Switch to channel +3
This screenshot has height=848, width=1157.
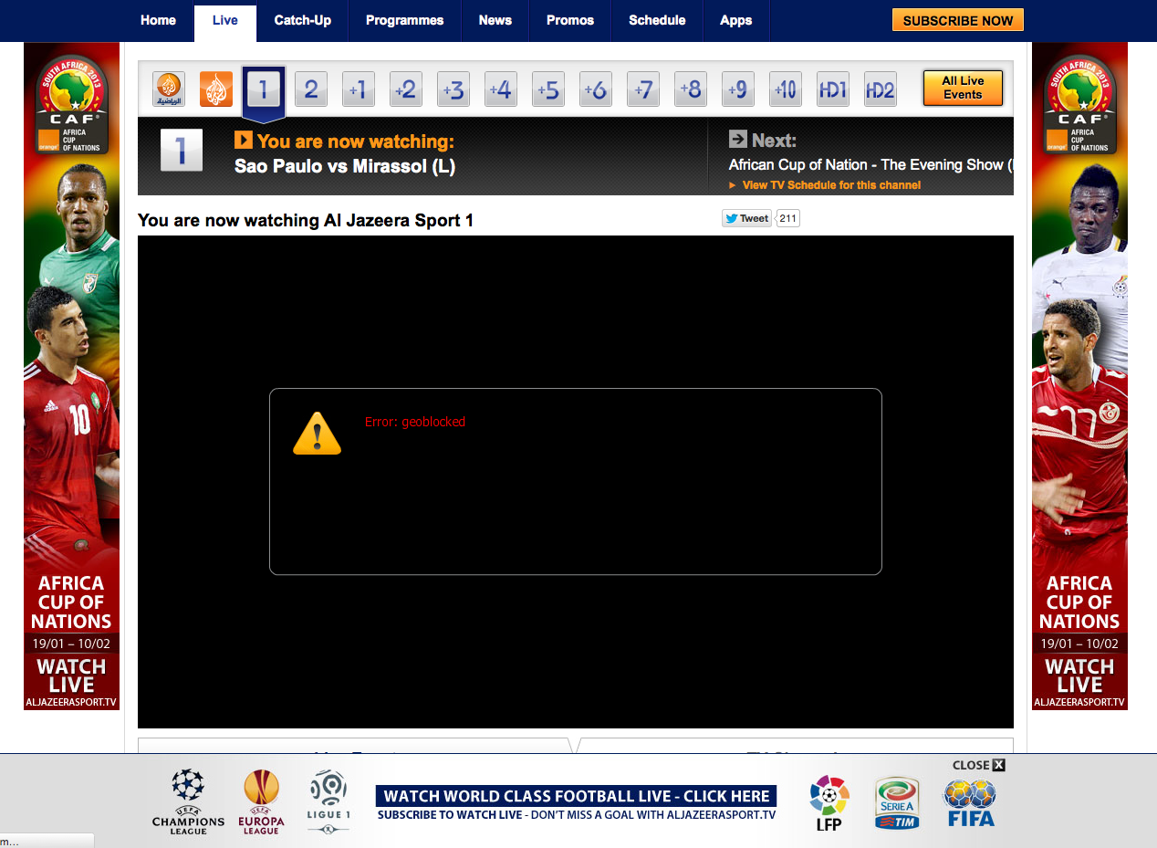(453, 89)
